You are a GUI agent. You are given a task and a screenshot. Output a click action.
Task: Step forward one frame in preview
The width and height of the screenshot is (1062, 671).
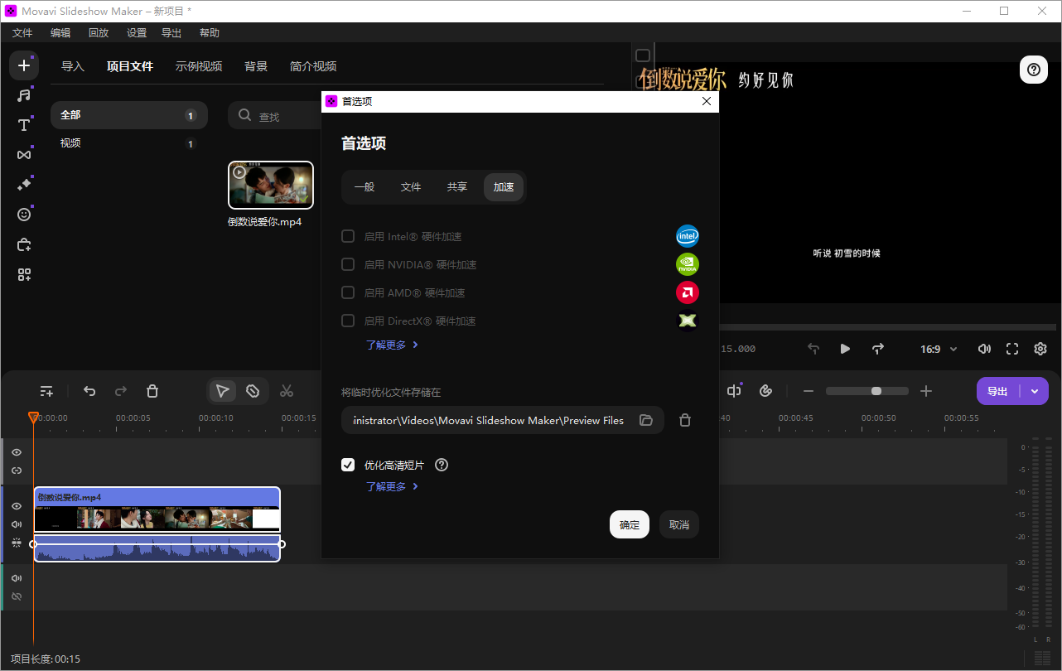(878, 349)
